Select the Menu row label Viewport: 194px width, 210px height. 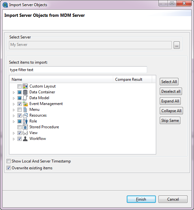click(35, 110)
